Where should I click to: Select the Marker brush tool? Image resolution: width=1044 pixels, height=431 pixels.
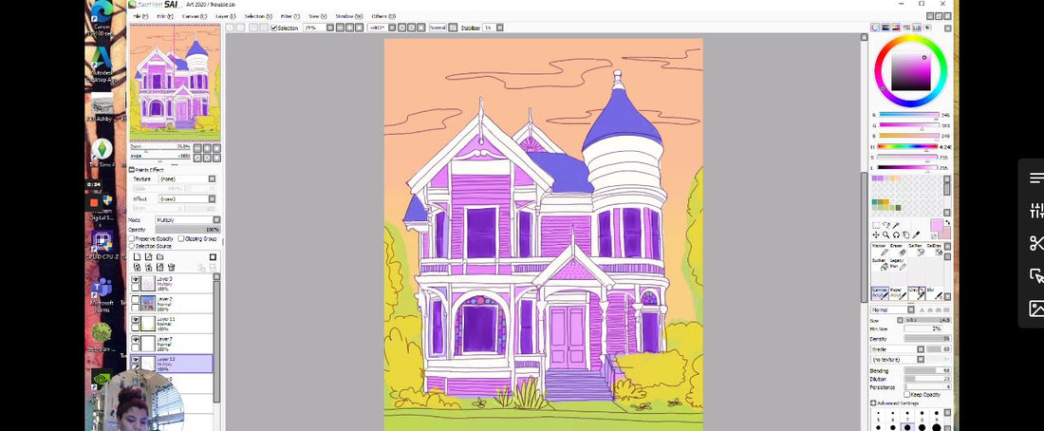(x=879, y=250)
